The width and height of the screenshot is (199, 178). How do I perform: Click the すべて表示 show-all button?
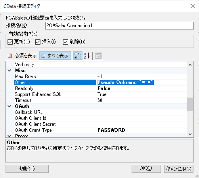(55, 56)
